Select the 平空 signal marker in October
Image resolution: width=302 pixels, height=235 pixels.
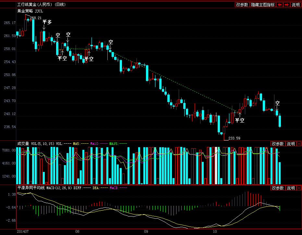tap(240, 120)
